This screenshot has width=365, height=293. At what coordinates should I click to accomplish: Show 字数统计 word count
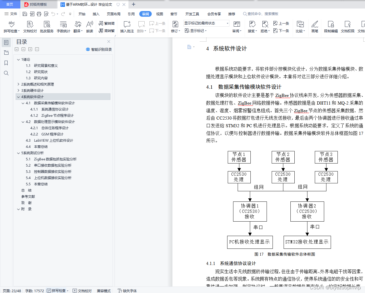(64, 27)
